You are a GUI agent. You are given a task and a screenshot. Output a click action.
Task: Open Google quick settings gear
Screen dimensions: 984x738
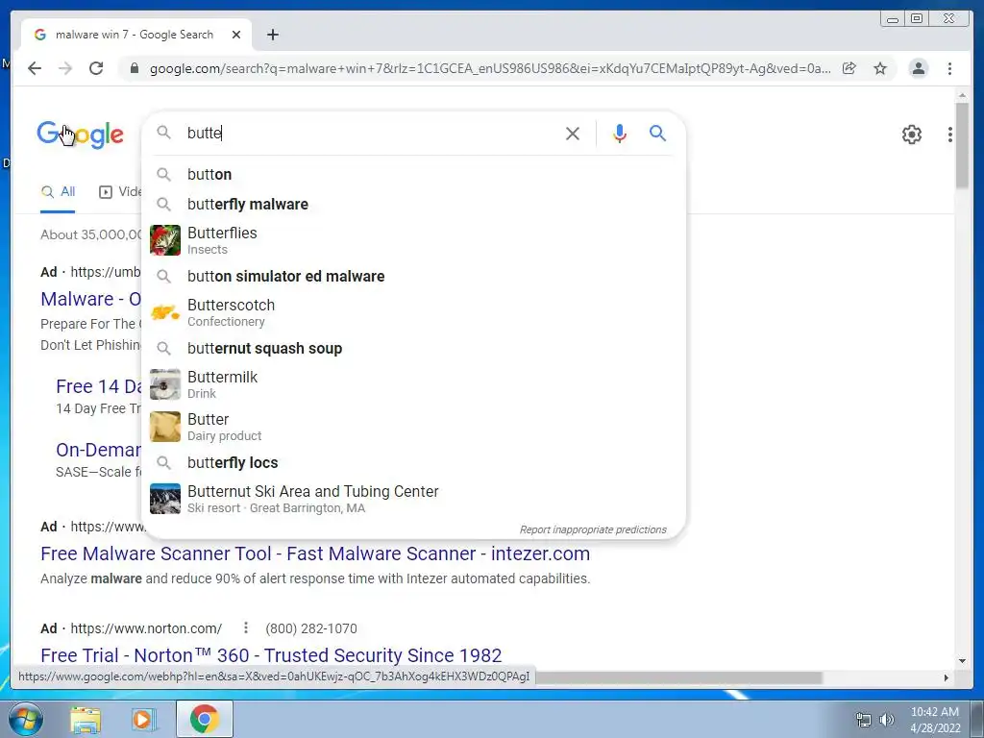click(x=911, y=135)
